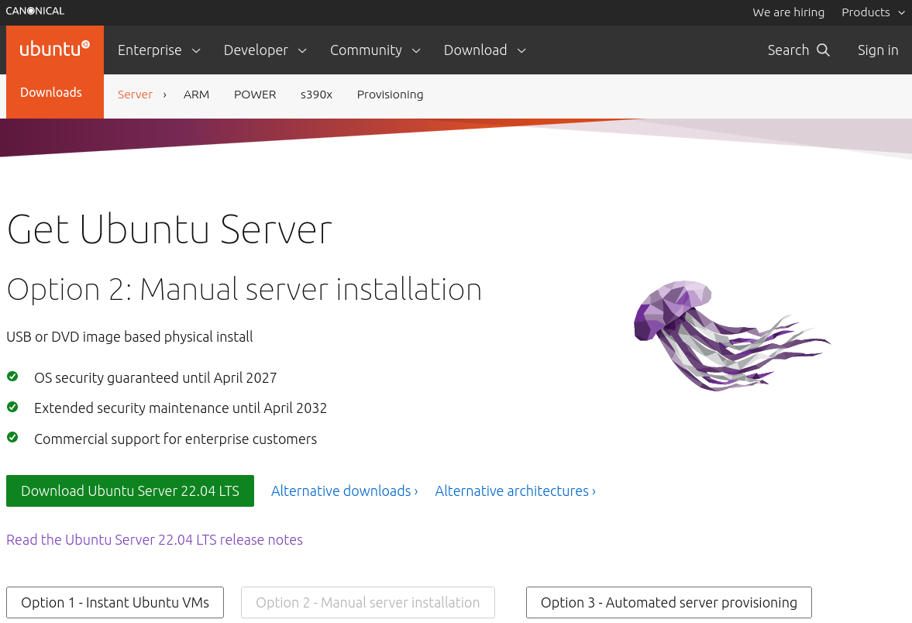Click the Search label in the navigation
The image size is (912, 623).
point(788,50)
